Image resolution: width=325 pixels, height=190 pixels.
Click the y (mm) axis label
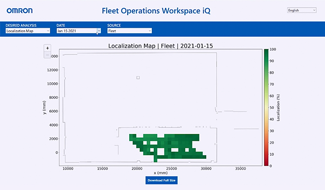click(x=44, y=108)
